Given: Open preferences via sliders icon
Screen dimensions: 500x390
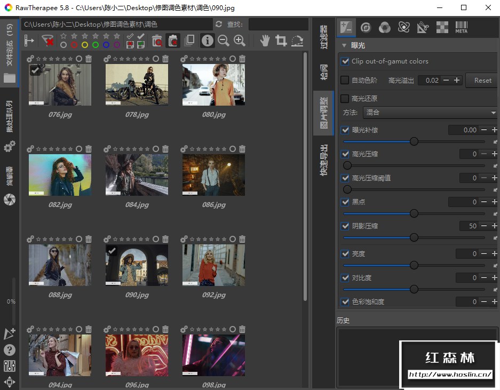Looking at the screenshot, I should (10, 366).
